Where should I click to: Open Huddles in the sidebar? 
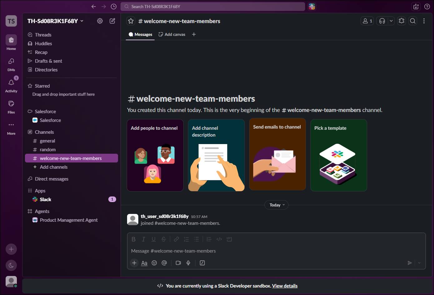click(x=72, y=43)
